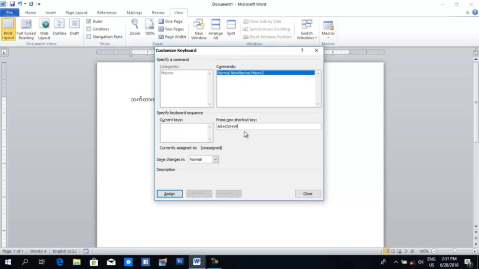The image size is (479, 269).
Task: Open Task View on taskbar
Action: [x=42, y=262]
